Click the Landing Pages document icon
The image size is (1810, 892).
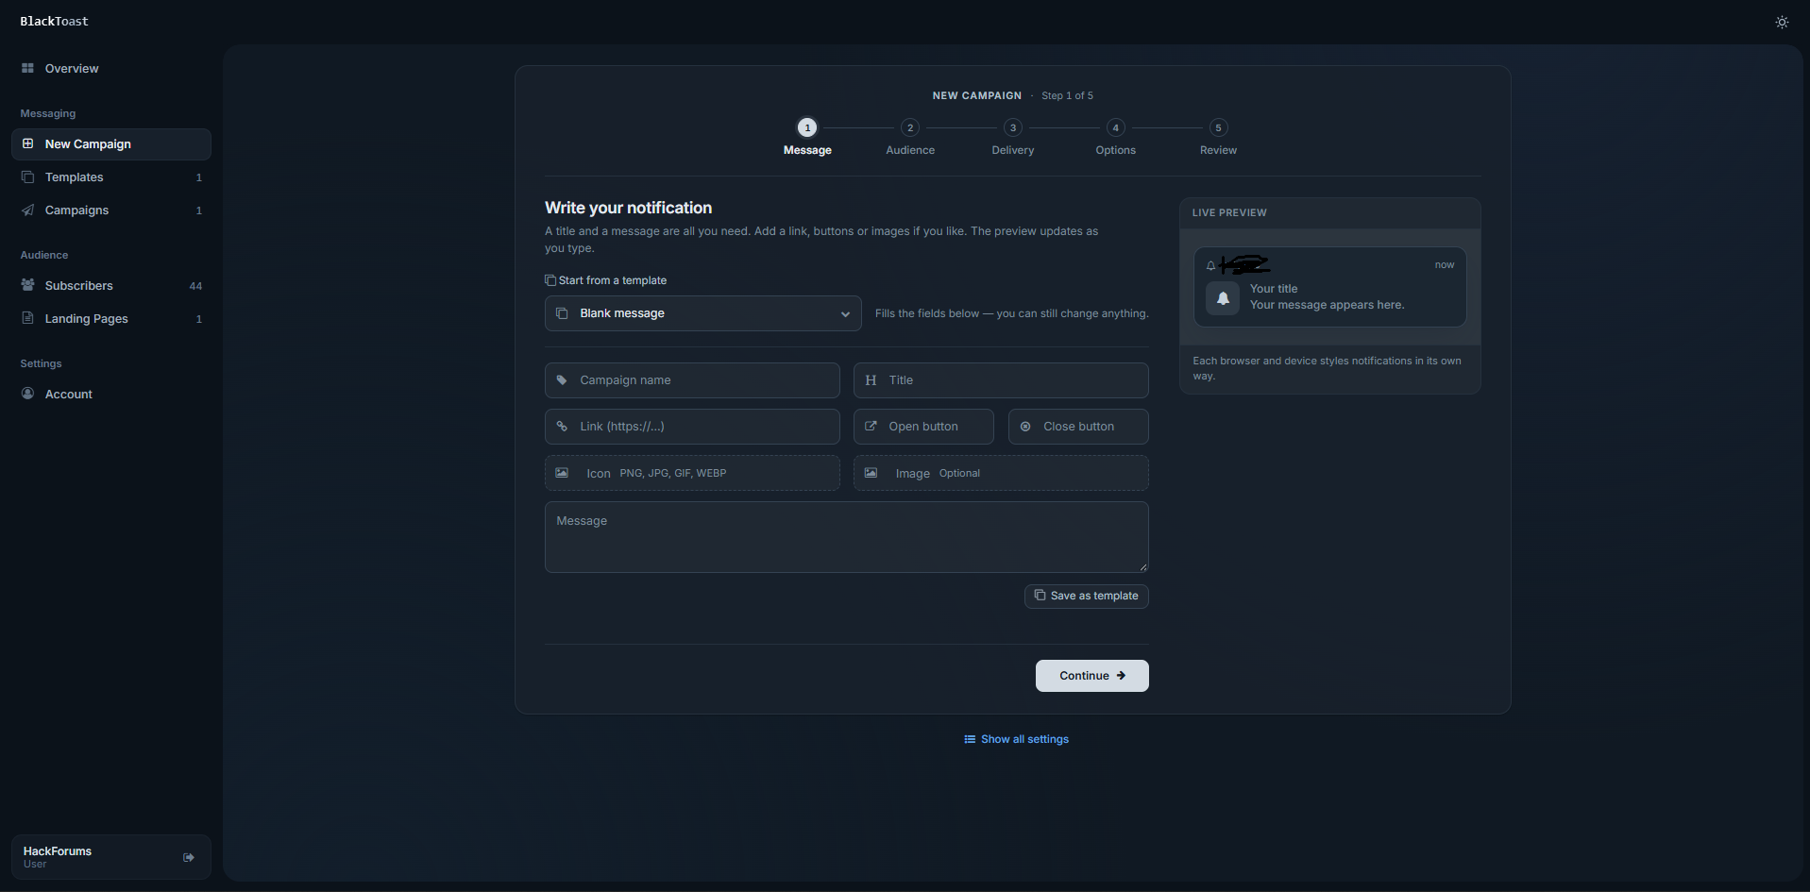(27, 318)
